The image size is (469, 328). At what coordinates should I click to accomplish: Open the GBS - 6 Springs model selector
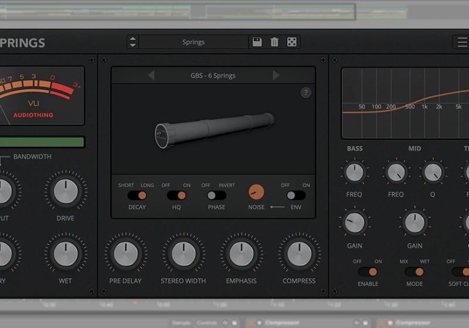pyautogui.click(x=213, y=76)
